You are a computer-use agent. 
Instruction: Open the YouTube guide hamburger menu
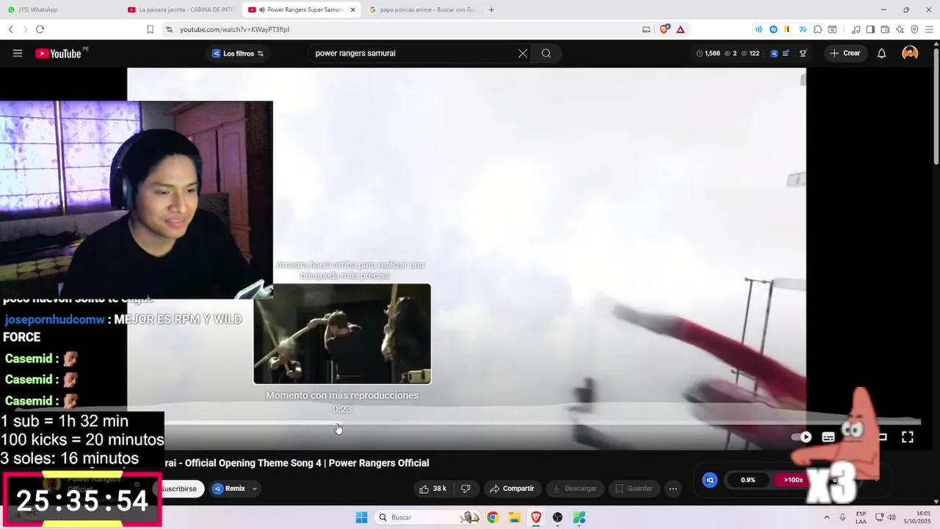(18, 53)
